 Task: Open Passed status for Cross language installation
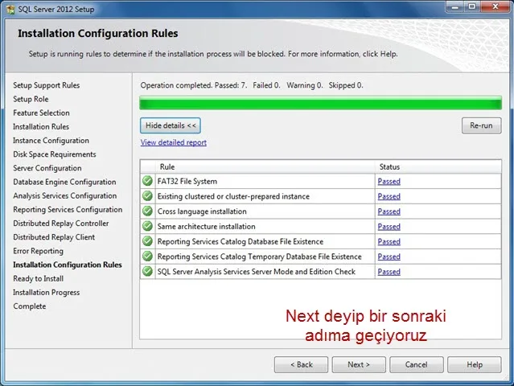point(389,211)
